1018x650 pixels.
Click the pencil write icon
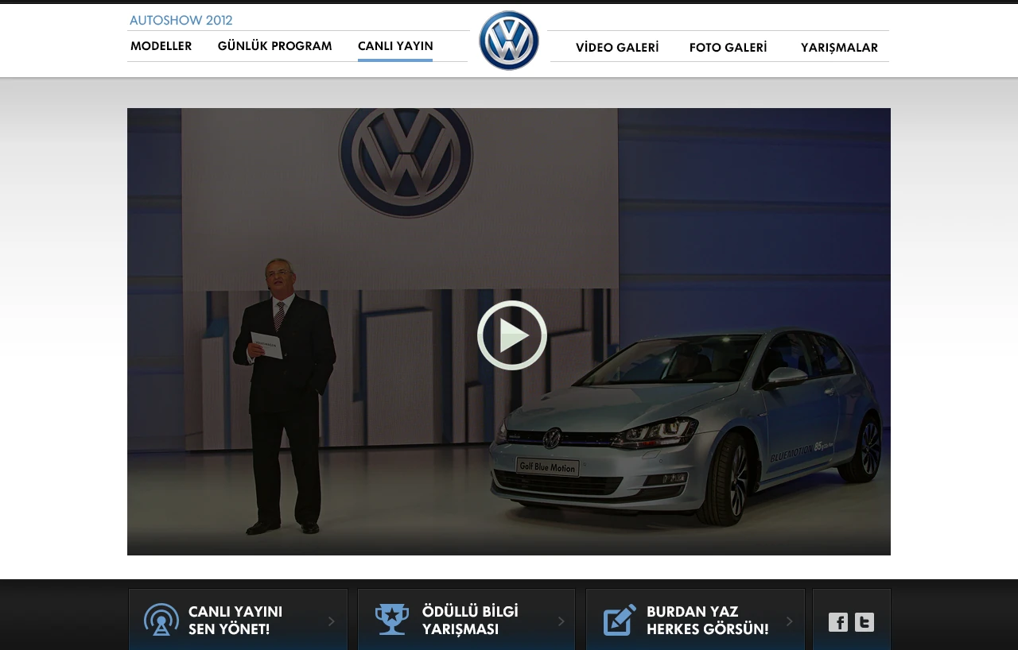pyautogui.click(x=620, y=620)
